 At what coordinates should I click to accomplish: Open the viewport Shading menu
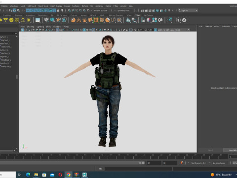tap(31, 27)
